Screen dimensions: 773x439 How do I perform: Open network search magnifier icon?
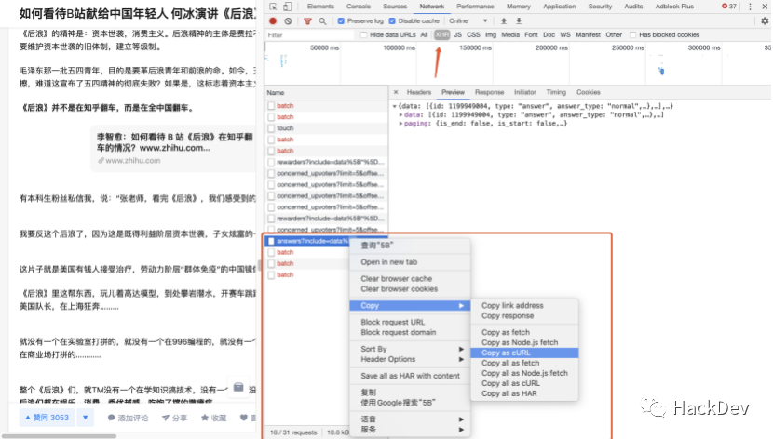click(x=322, y=21)
